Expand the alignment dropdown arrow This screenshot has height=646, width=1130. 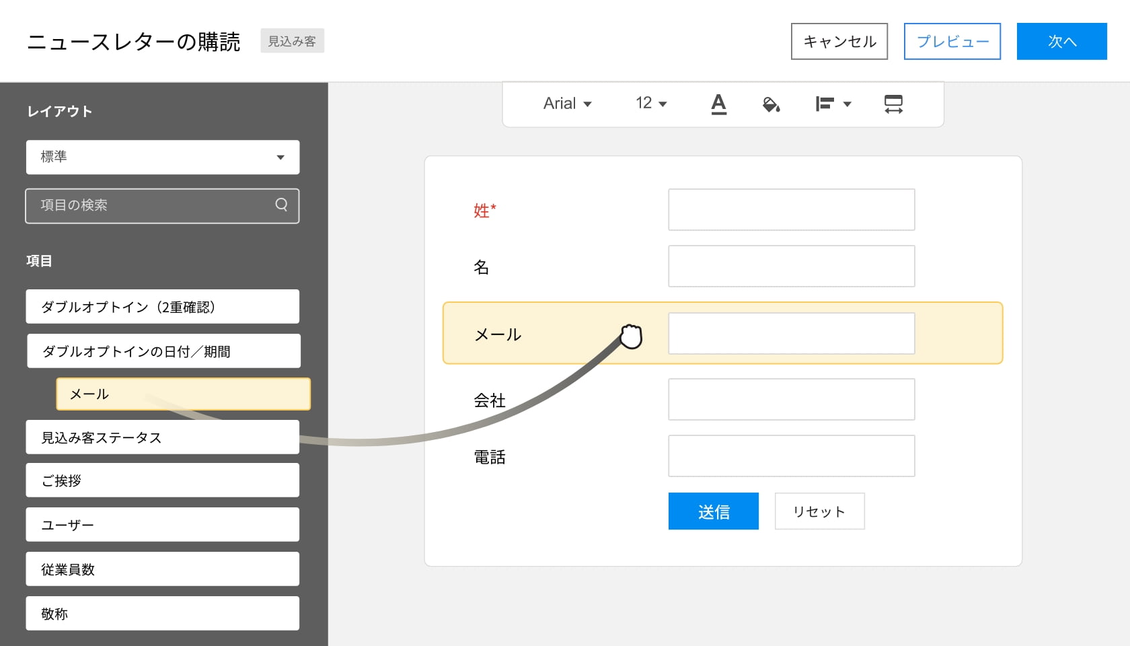(x=848, y=104)
